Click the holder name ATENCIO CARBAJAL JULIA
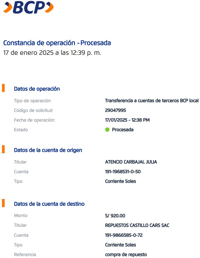 pos(131,162)
